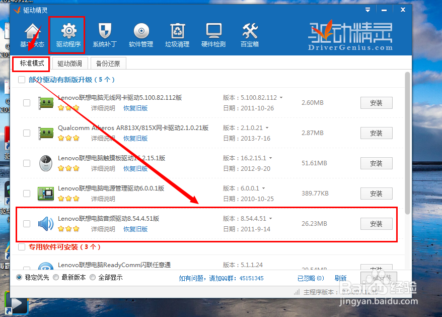Expand version dropdown 8.54.4.51
The width and height of the screenshot is (442, 317).
coord(271,219)
